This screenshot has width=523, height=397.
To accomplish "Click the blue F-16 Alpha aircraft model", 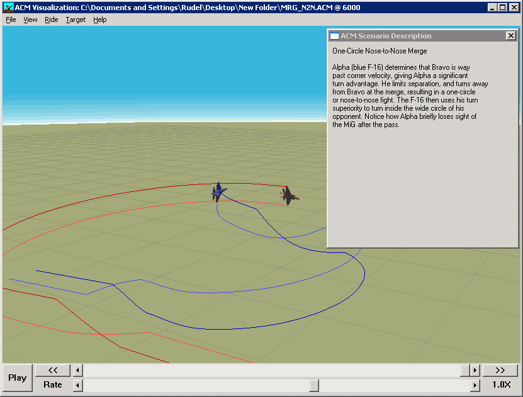I will [219, 191].
